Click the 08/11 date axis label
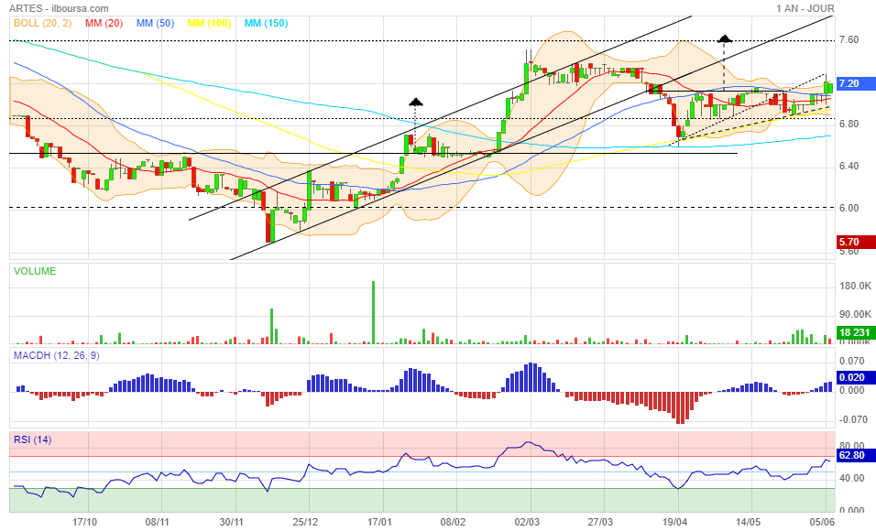The height and width of the screenshot is (531, 876). [x=158, y=522]
